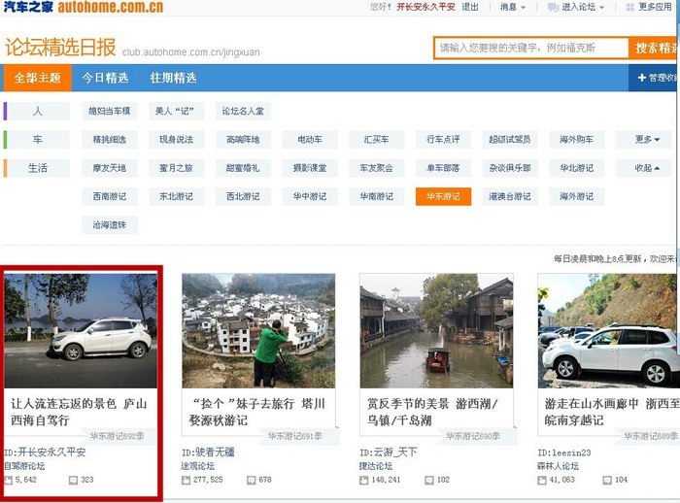This screenshot has height=503, width=680.
Task: Open the 往期精选 tab
Action: (x=173, y=78)
